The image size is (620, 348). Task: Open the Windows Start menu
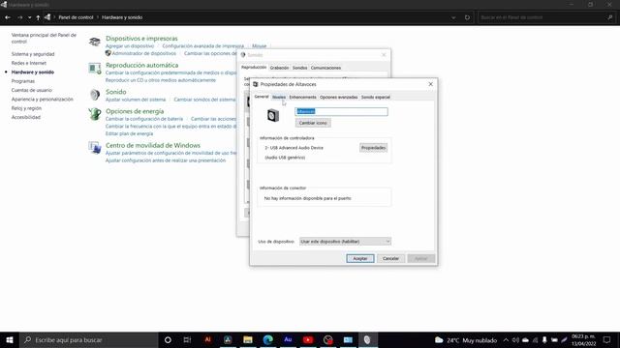coord(10,339)
